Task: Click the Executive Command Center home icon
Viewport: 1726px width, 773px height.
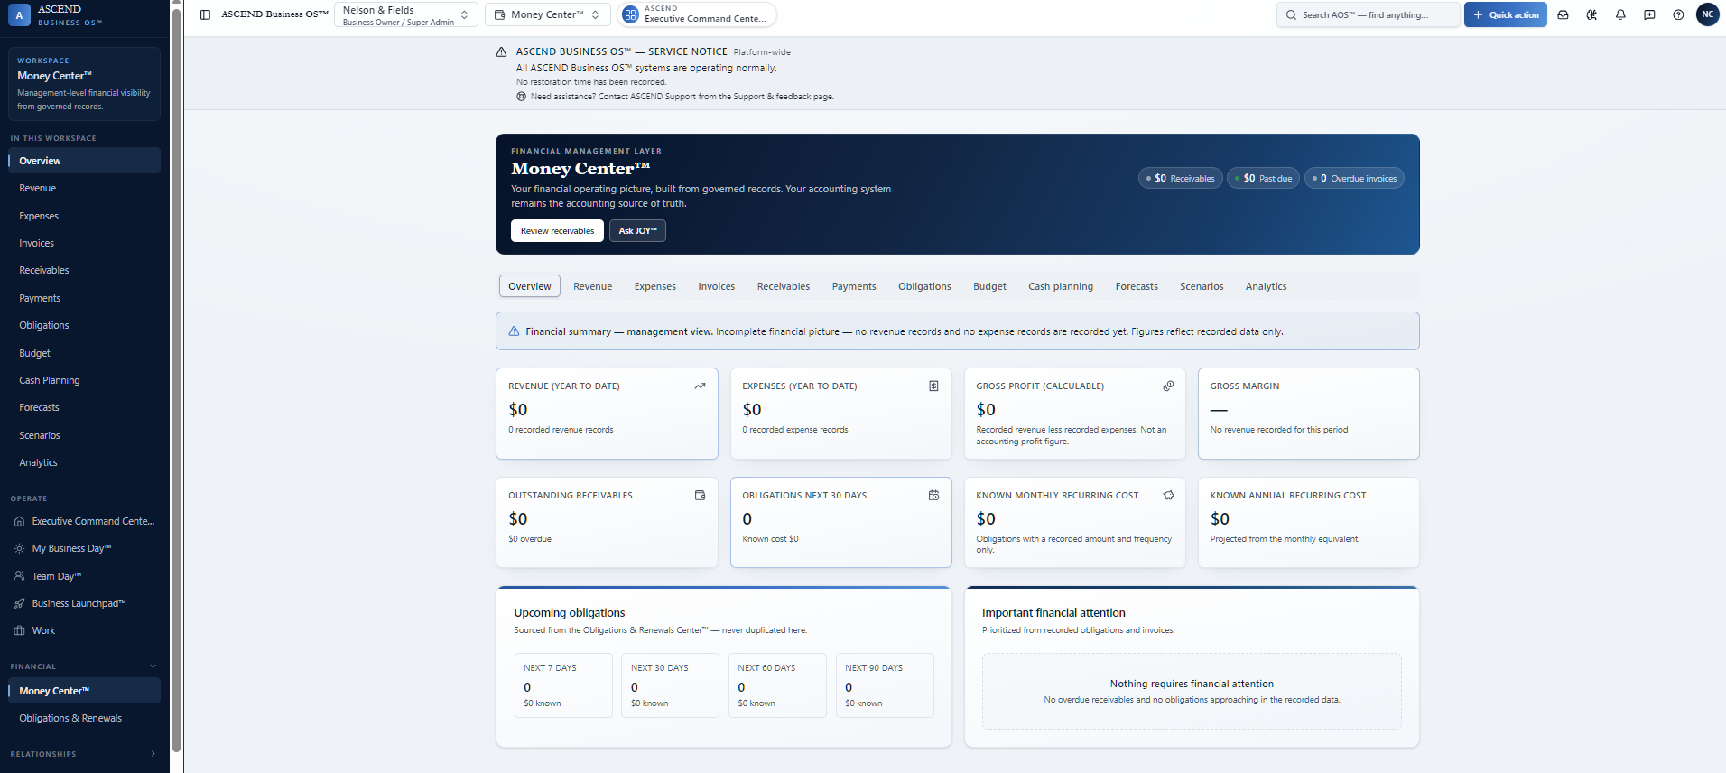Action: point(19,521)
